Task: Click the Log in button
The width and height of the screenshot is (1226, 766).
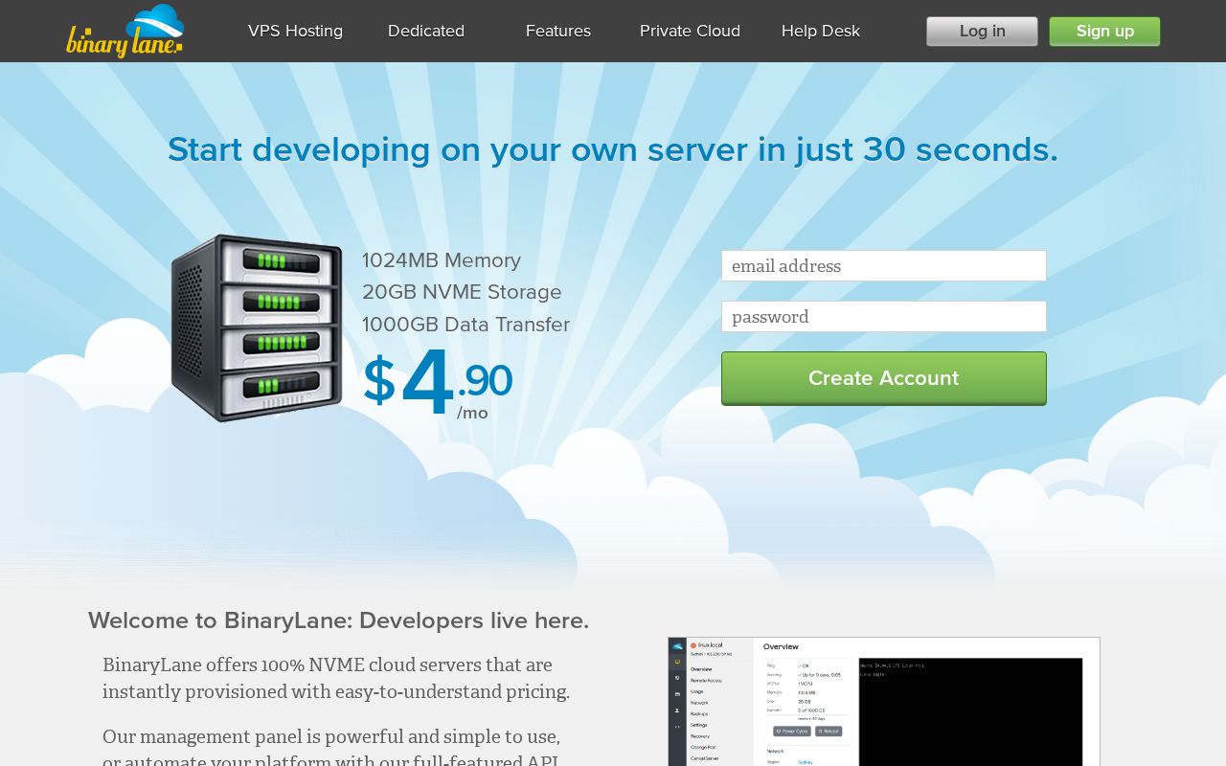Action: [982, 31]
